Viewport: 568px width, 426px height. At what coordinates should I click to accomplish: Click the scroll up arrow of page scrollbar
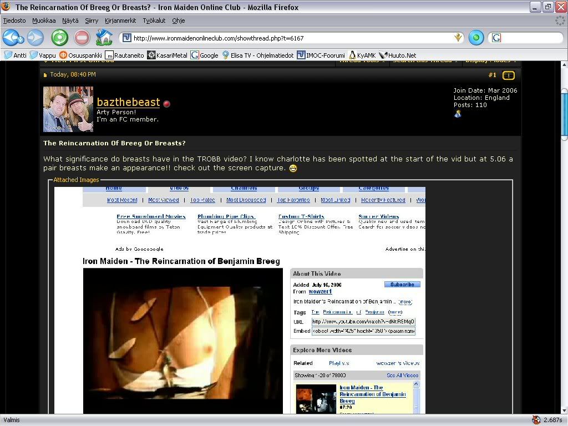click(564, 65)
